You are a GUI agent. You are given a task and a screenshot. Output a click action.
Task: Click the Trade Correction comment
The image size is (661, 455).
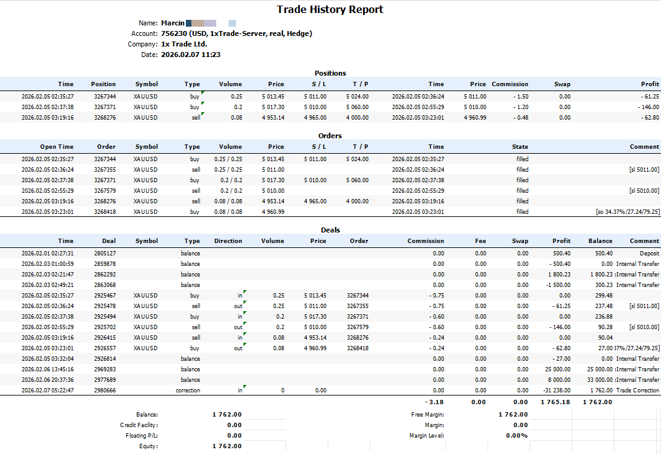[638, 391]
